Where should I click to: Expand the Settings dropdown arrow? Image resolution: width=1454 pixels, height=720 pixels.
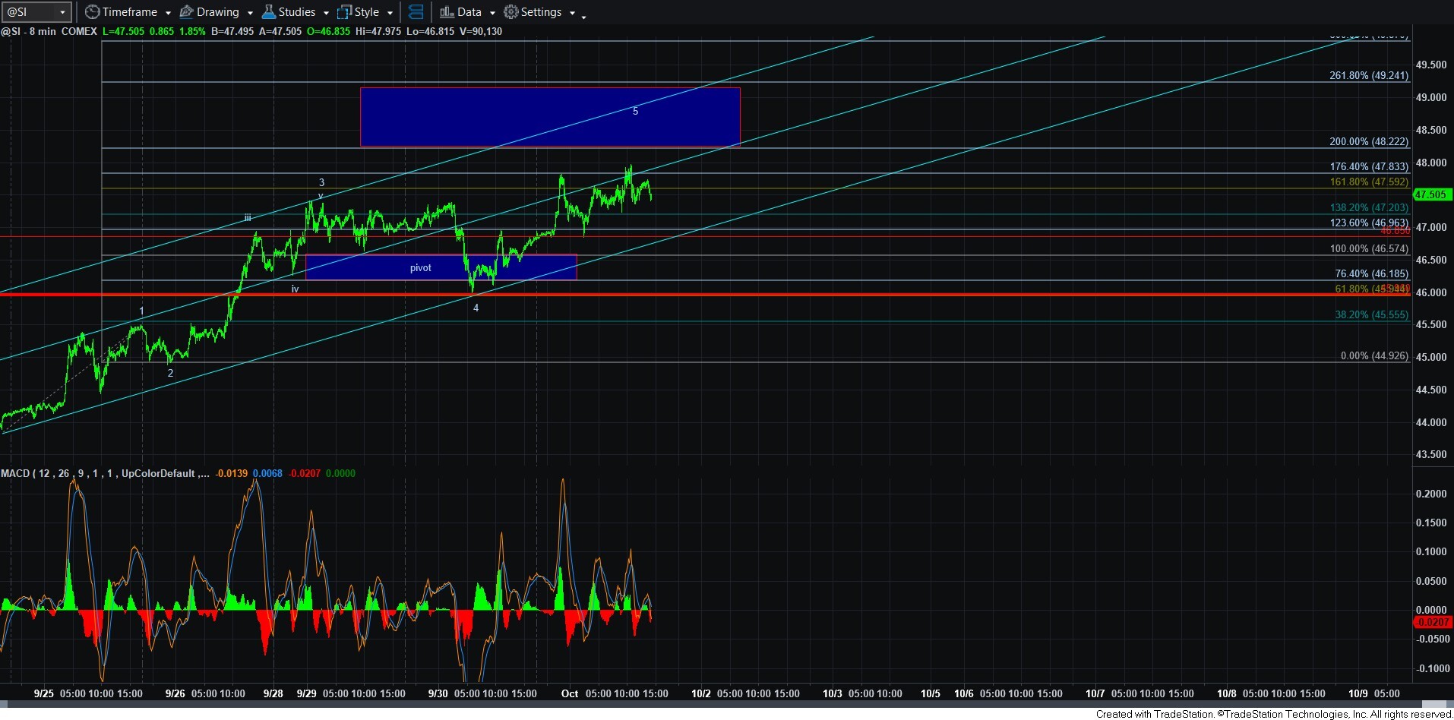(x=572, y=13)
